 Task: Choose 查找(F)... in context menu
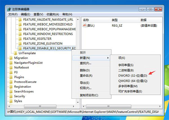92,63
